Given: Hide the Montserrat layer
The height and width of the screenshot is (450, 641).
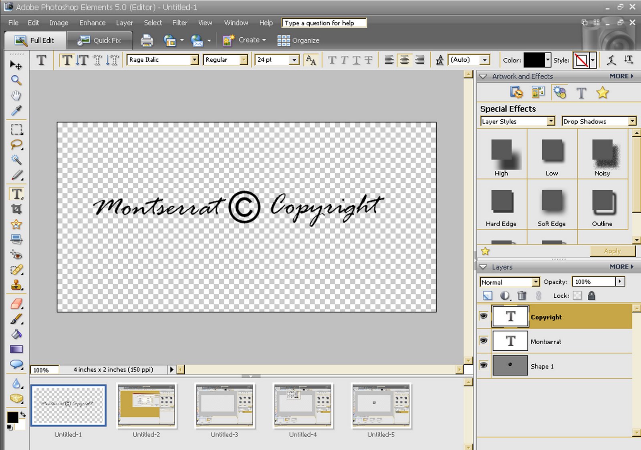Looking at the screenshot, I should click(484, 341).
